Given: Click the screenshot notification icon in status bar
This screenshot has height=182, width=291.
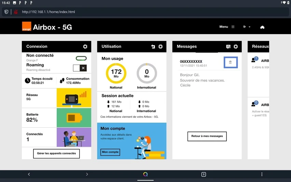Looking at the screenshot, I should [14, 3].
